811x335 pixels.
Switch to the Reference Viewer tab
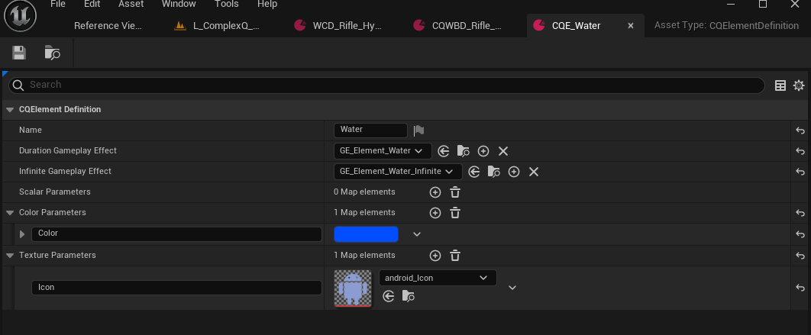coord(108,25)
